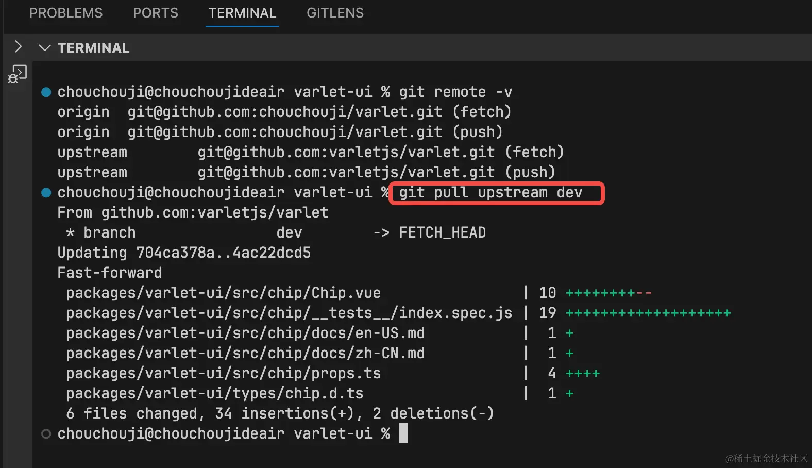Click the right-pointing chevron in left gutter
Image resolution: width=812 pixels, height=468 pixels.
tap(18, 47)
